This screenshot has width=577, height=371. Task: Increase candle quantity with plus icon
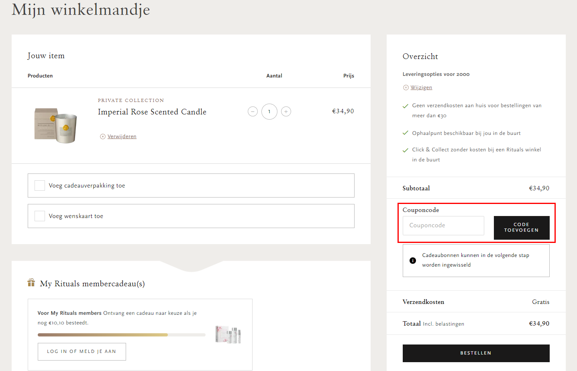pyautogui.click(x=286, y=112)
